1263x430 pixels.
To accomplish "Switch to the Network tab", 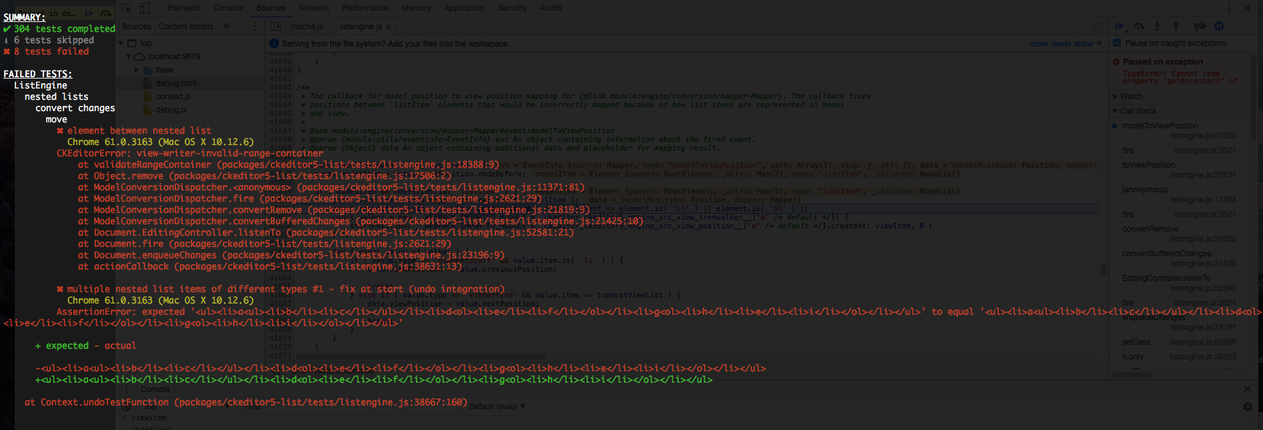I will [x=314, y=8].
